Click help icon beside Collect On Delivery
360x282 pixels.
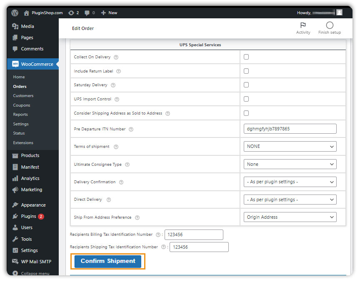pos(116,57)
